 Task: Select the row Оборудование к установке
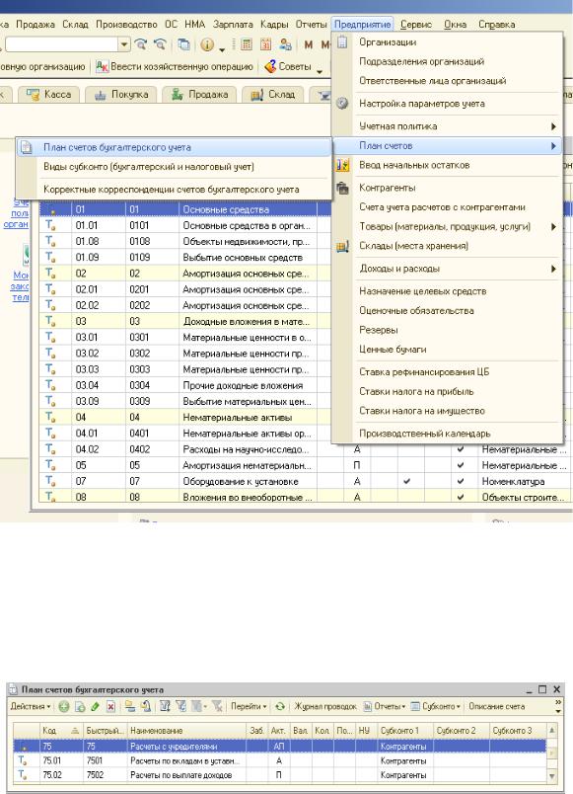305,481
